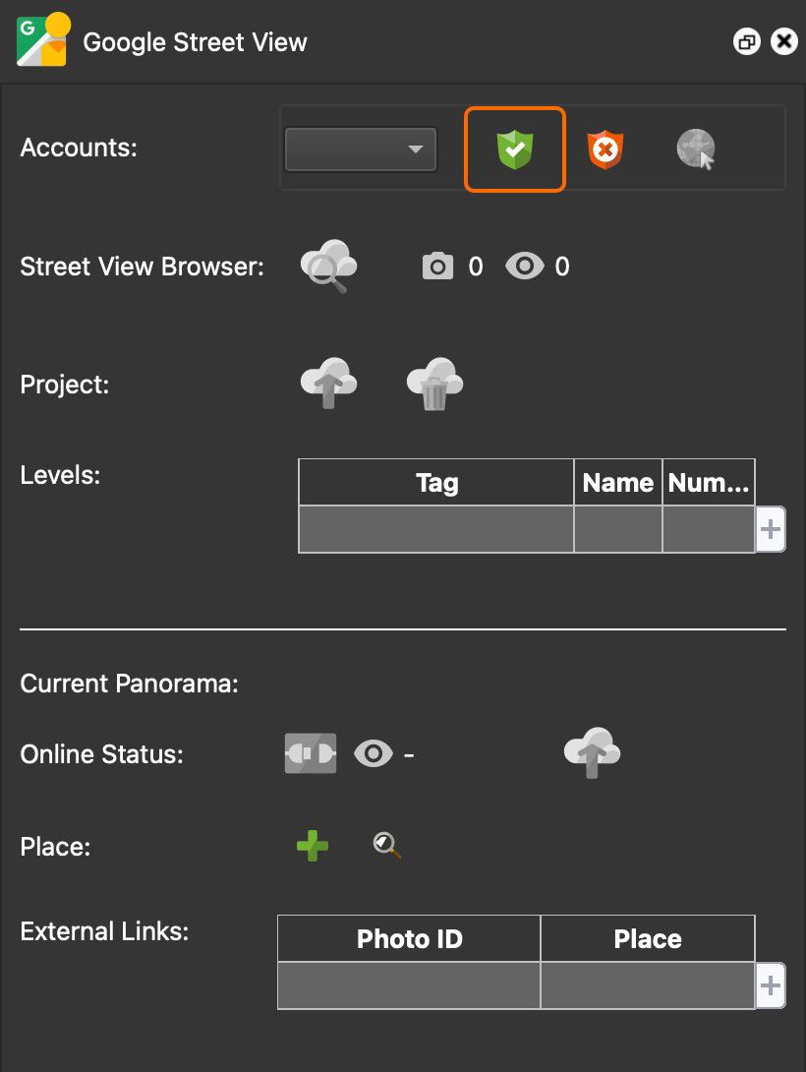Open the Accounts dropdown

[x=361, y=149]
